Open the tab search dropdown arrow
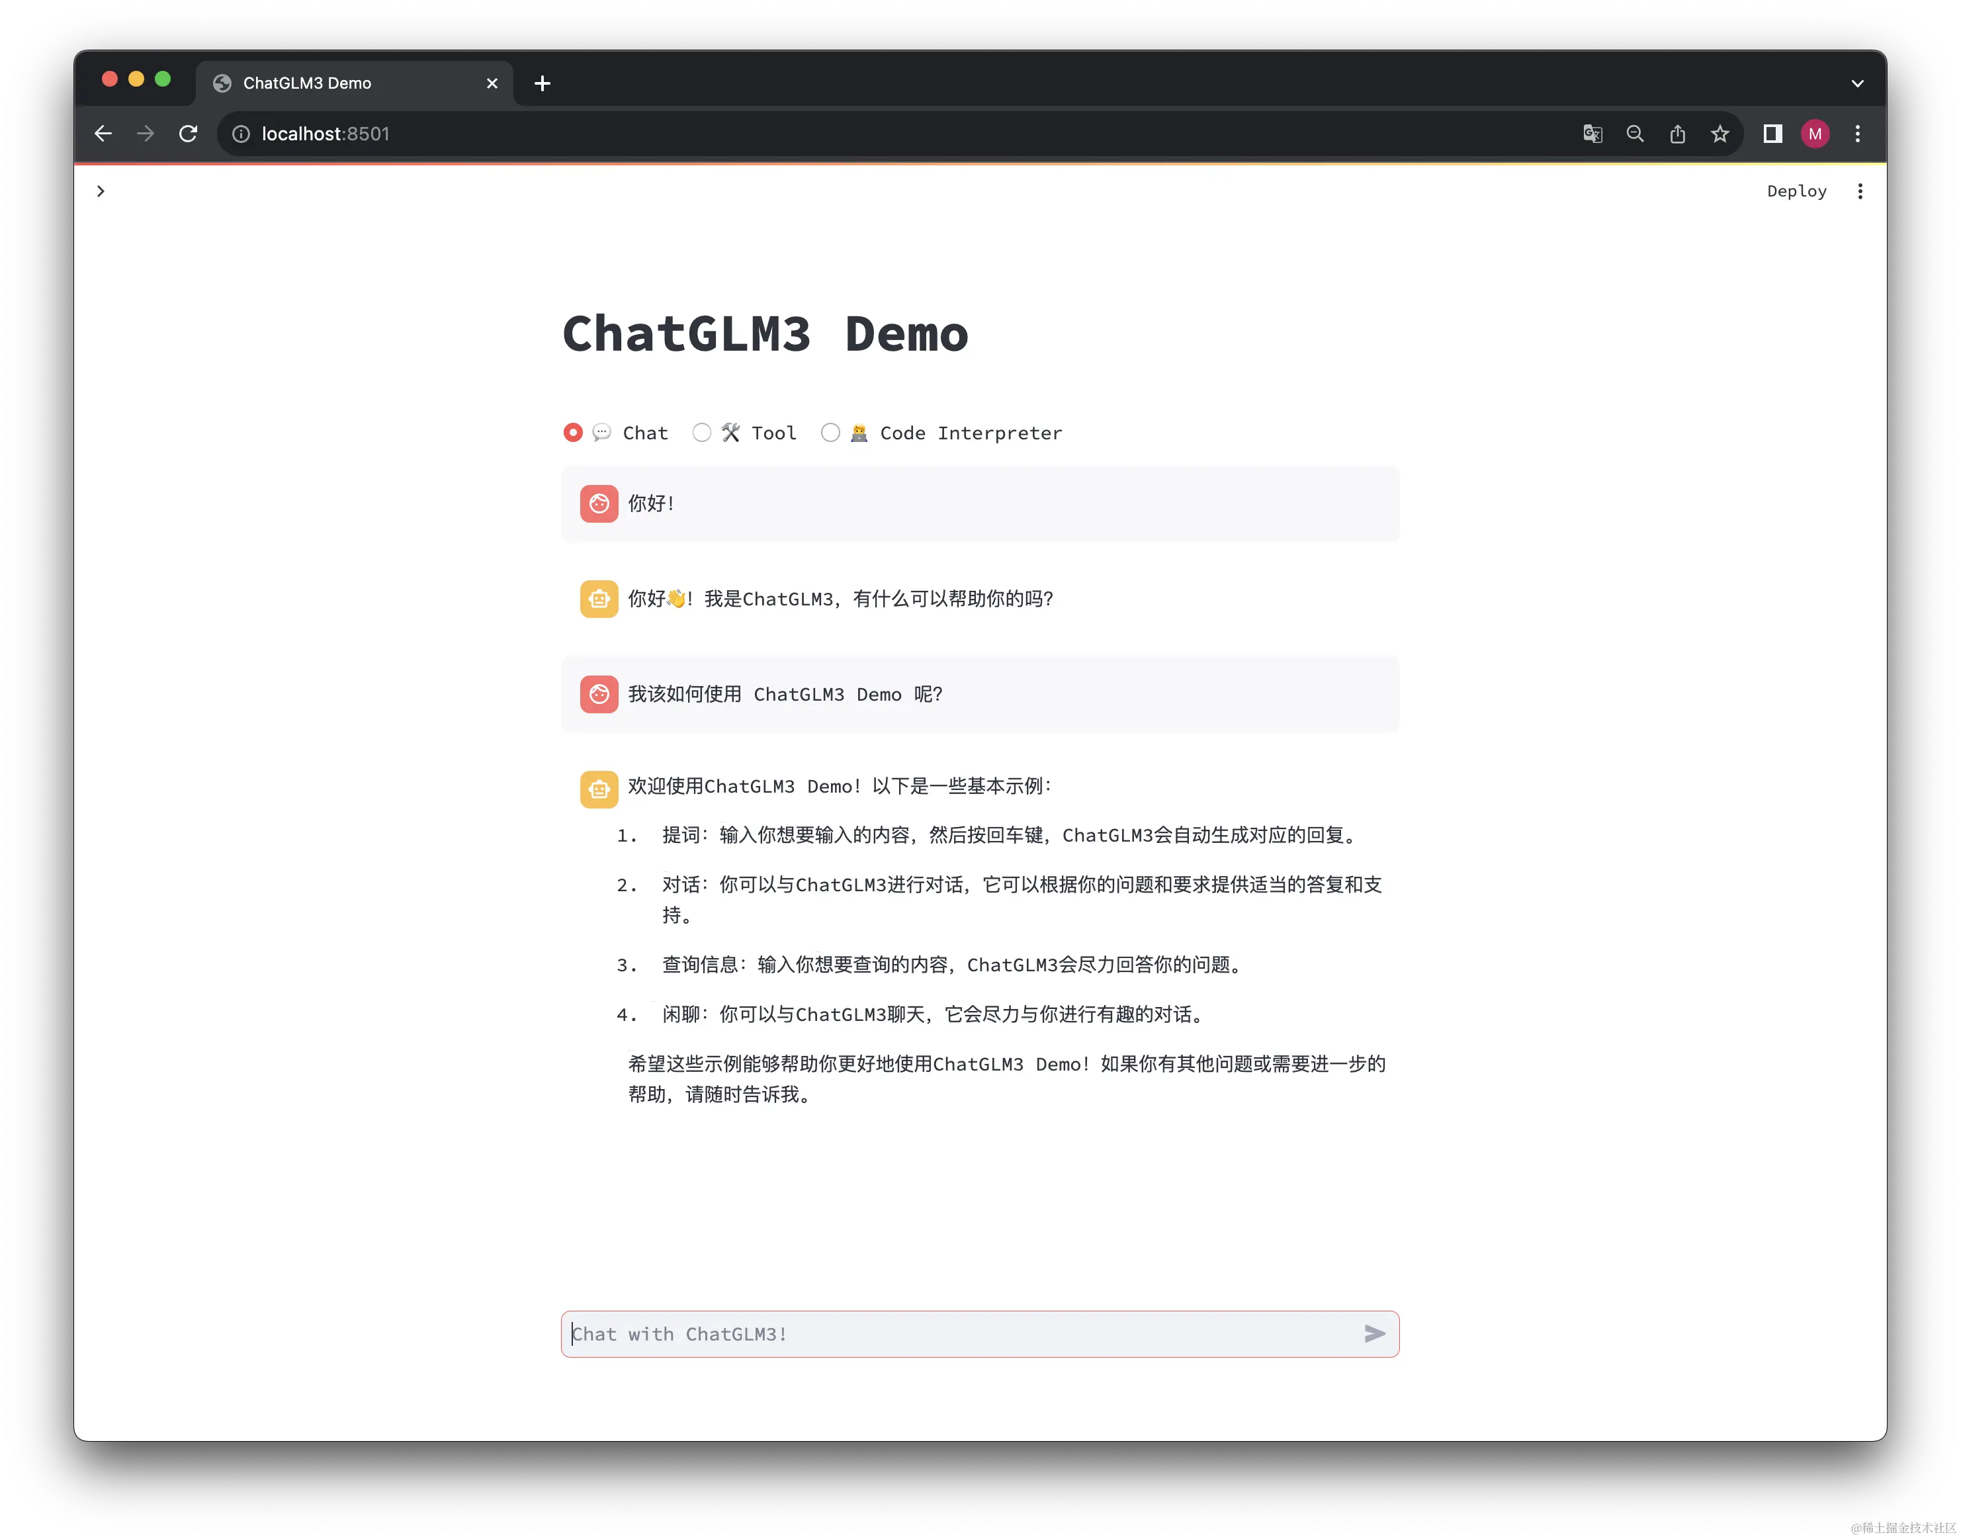This screenshot has width=1961, height=1539. (1857, 82)
